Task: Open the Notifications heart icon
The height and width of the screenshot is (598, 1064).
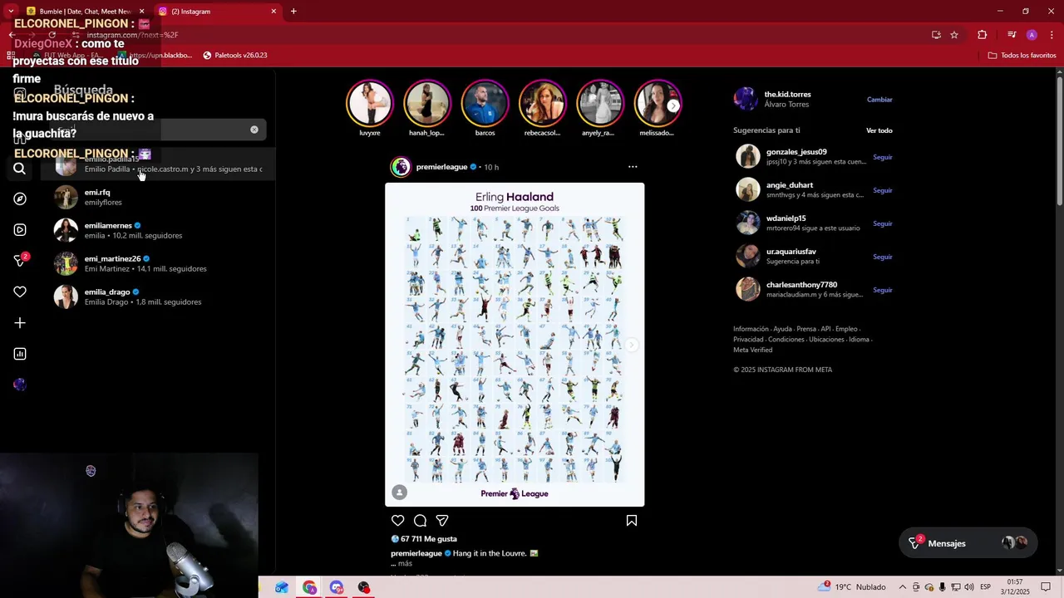Action: pyautogui.click(x=20, y=292)
